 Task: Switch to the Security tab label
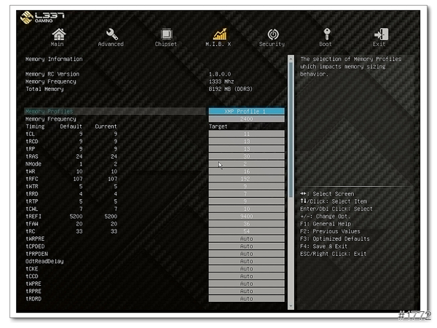pos(272,44)
